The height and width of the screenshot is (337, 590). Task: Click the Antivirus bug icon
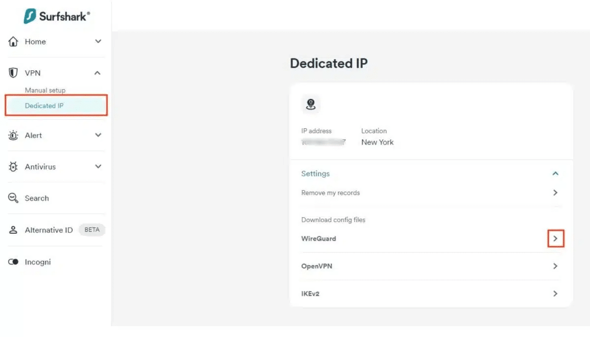pos(14,167)
